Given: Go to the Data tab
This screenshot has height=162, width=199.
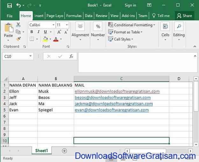Looking at the screenshot, I should click(x=89, y=16).
